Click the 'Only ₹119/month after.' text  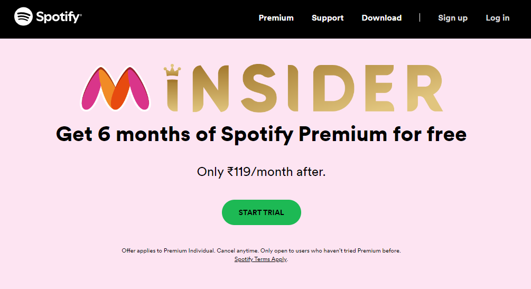(261, 172)
